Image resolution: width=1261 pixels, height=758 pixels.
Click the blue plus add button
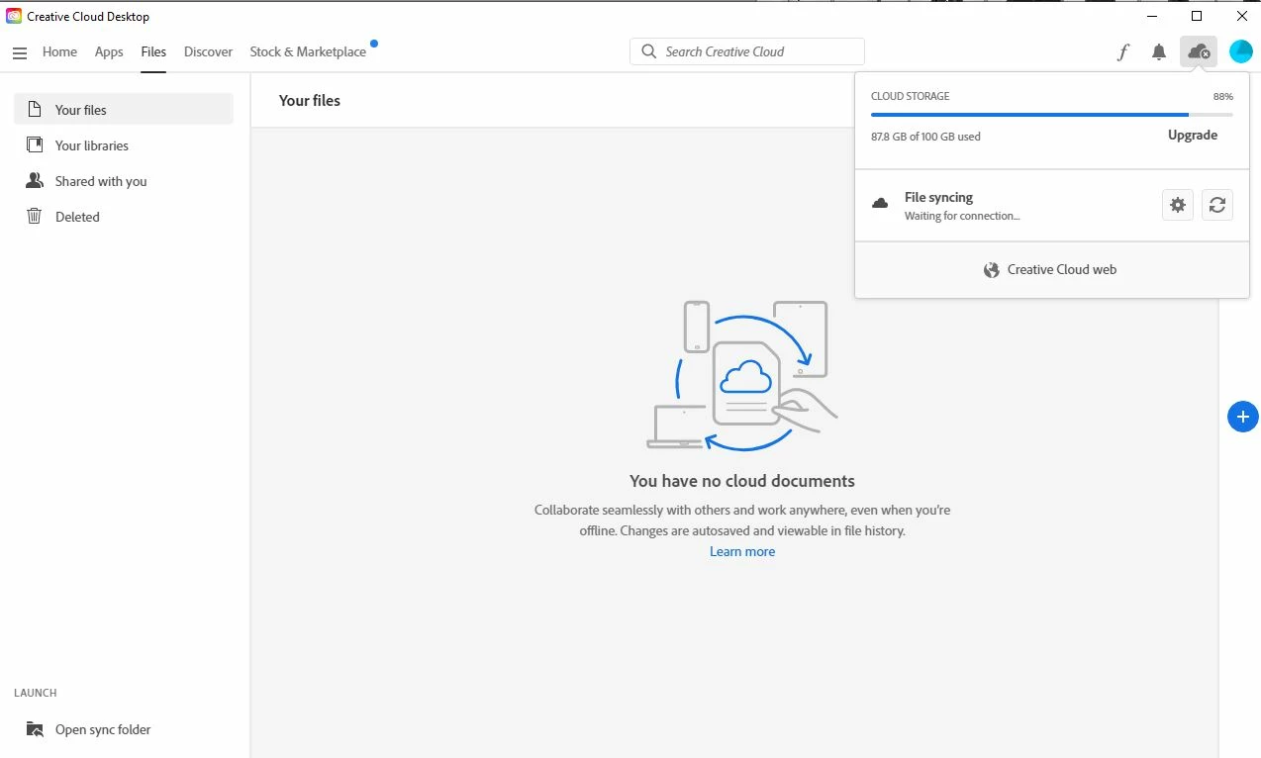(x=1243, y=417)
